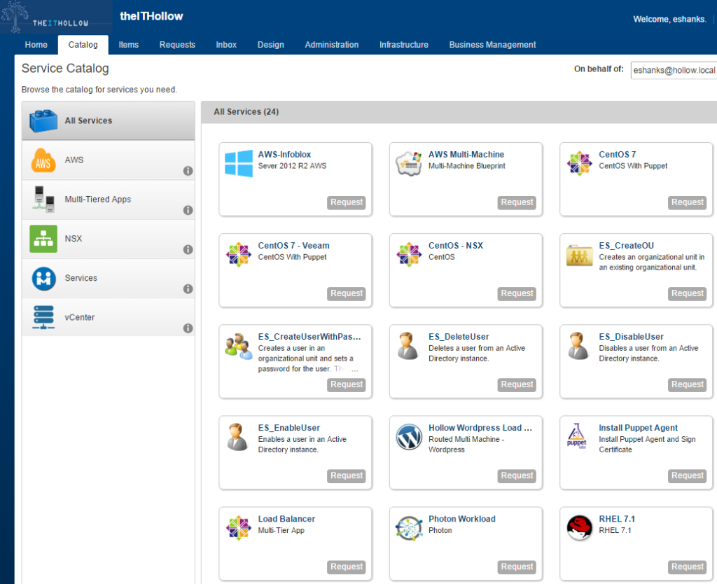
Task: Open the Infrastructure tab
Action: click(403, 45)
